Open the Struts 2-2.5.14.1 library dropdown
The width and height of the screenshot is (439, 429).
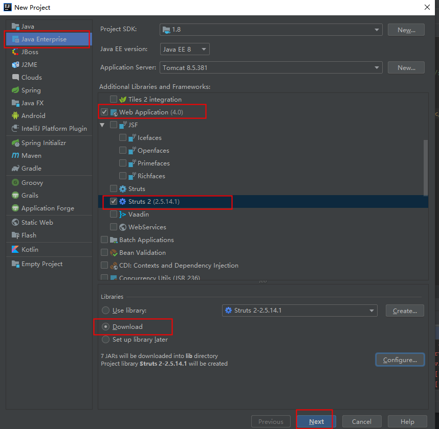tap(299, 311)
